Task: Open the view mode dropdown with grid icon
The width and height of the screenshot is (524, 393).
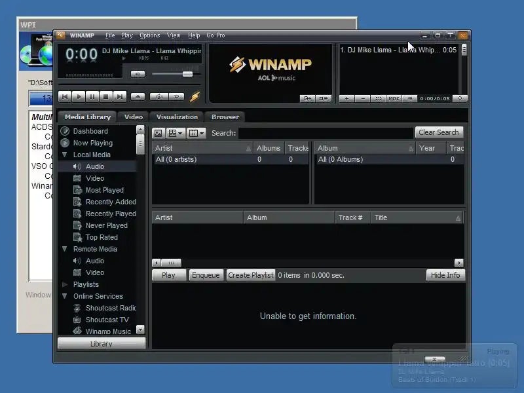Action: pos(176,134)
